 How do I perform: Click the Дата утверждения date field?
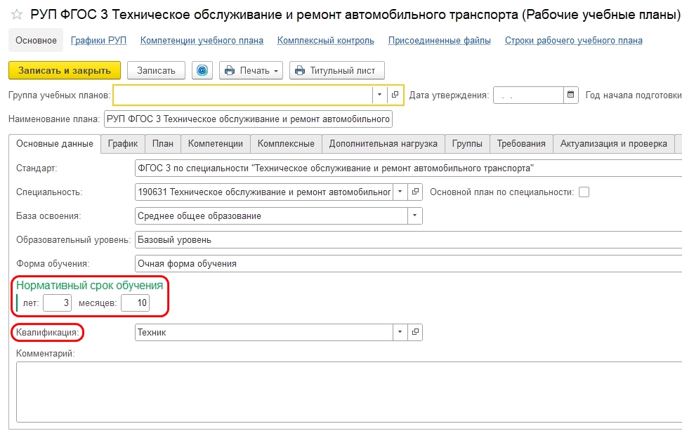(528, 95)
